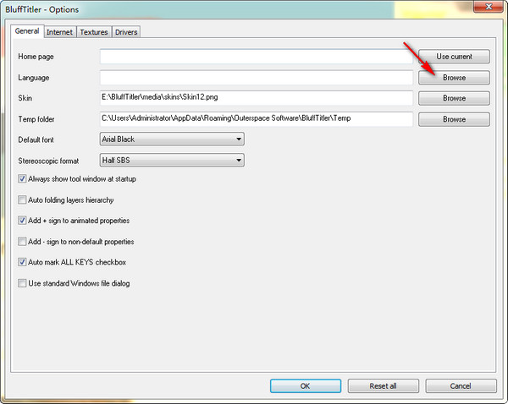
Task: Open the Default font dropdown
Action: (172, 139)
